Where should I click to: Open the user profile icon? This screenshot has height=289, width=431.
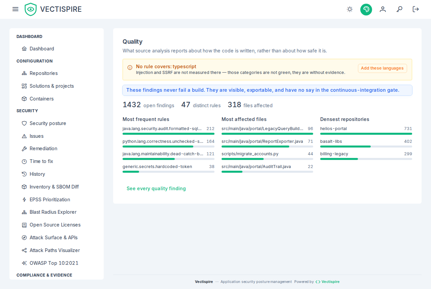(383, 9)
